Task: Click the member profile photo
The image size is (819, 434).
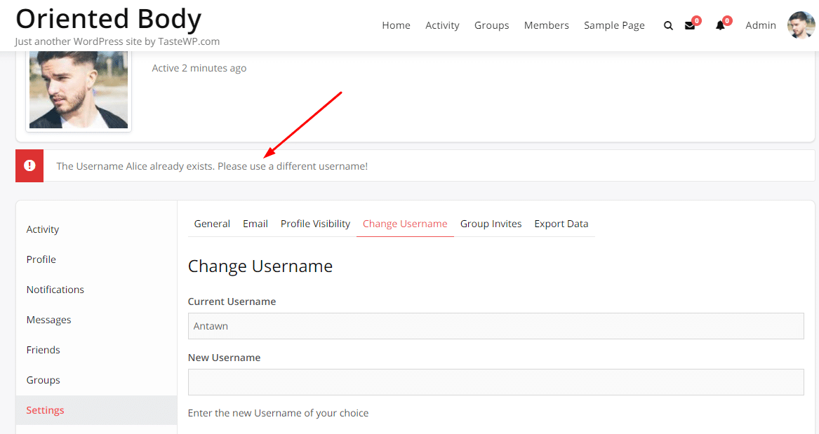Action: coord(78,89)
